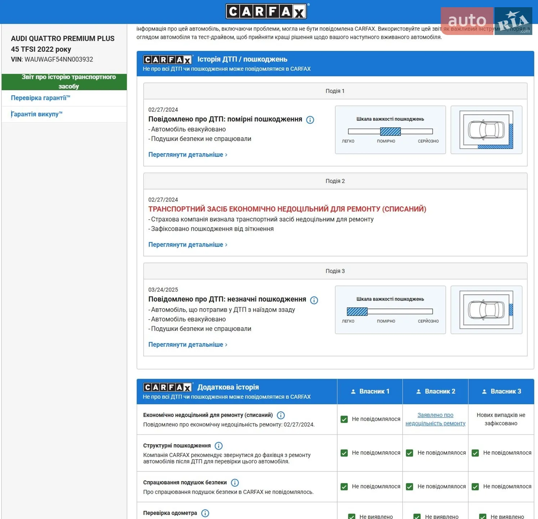Open info icon beside minor damage accident title
The height and width of the screenshot is (519, 538).
click(314, 300)
